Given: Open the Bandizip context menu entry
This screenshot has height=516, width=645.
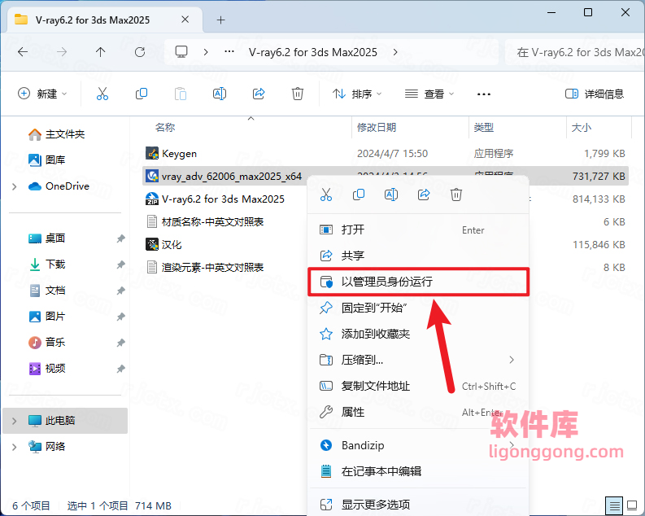Looking at the screenshot, I should pyautogui.click(x=418, y=445).
